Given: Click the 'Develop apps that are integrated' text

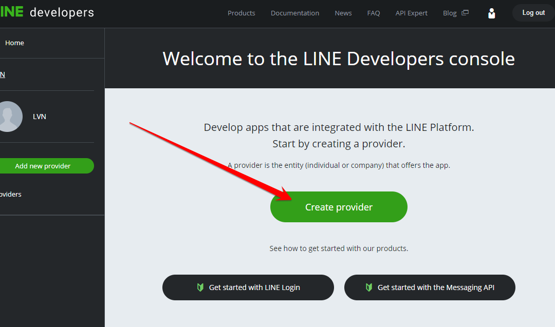Looking at the screenshot, I should pyautogui.click(x=339, y=127).
